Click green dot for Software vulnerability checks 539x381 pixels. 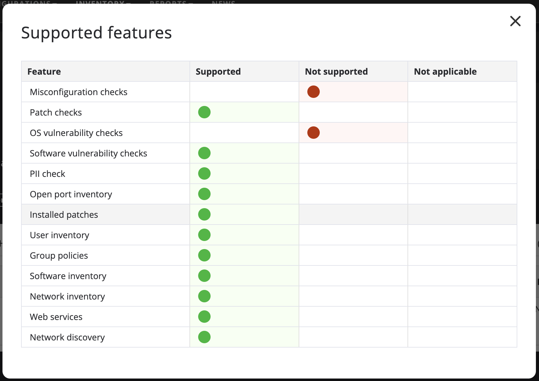click(204, 153)
